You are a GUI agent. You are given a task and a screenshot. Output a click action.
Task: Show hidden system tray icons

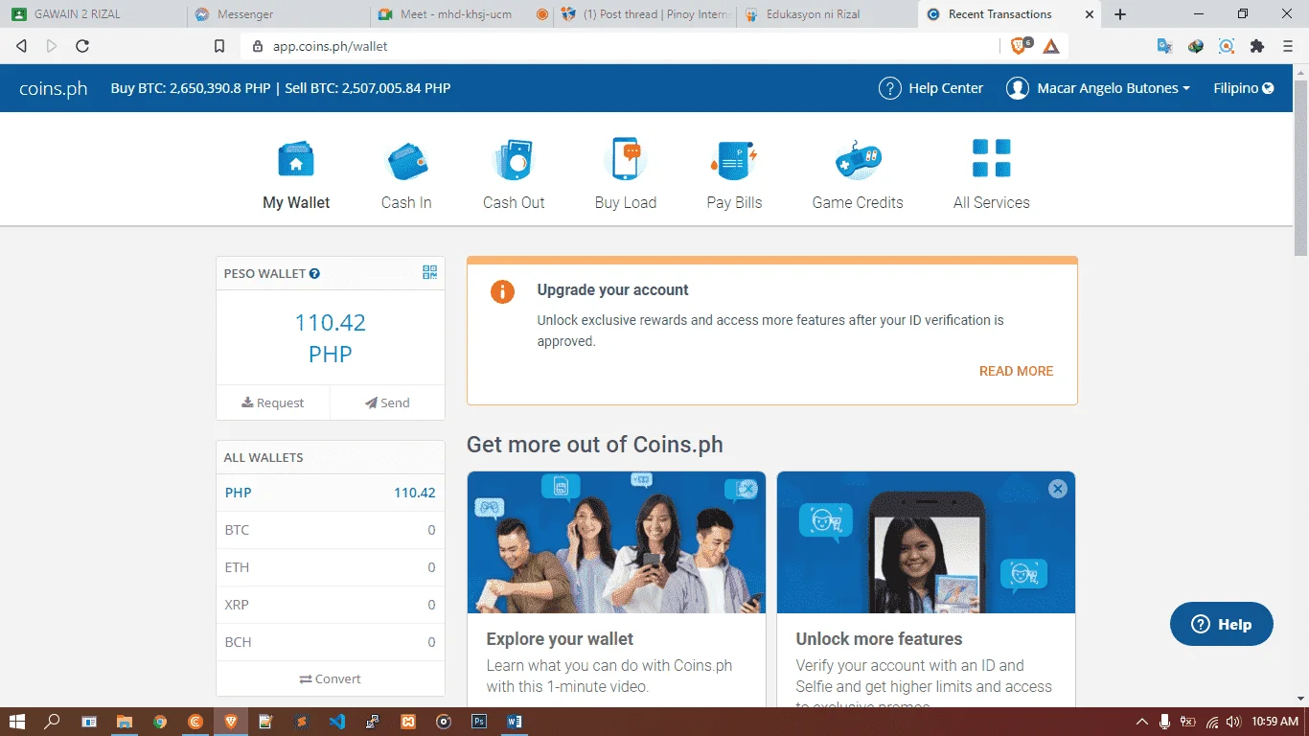[x=1141, y=722]
